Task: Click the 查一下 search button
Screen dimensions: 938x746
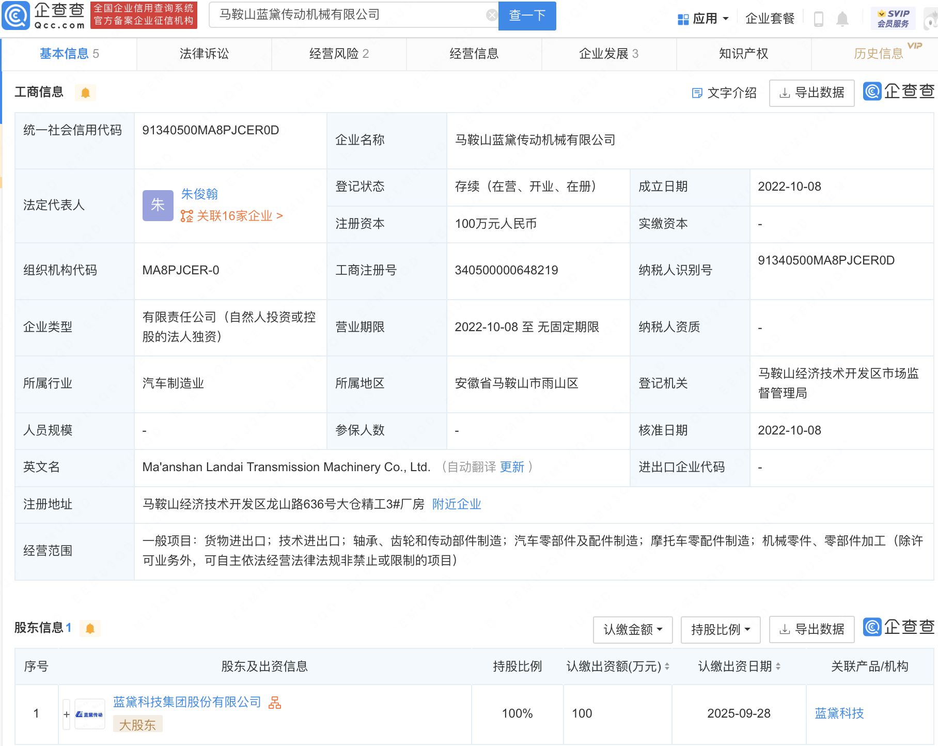Action: [x=527, y=15]
